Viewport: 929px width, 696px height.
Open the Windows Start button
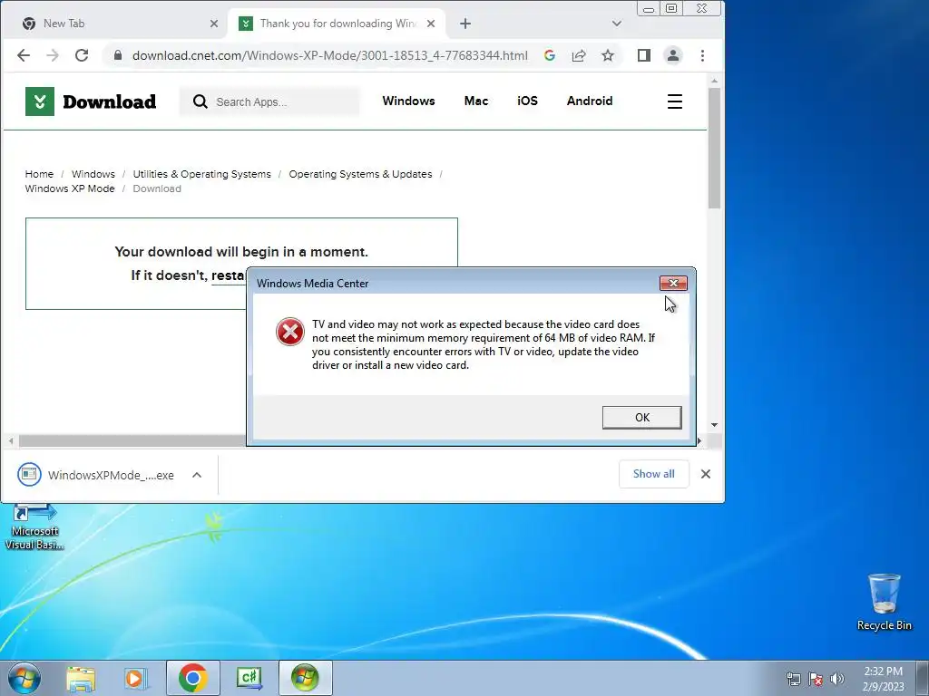[24, 678]
